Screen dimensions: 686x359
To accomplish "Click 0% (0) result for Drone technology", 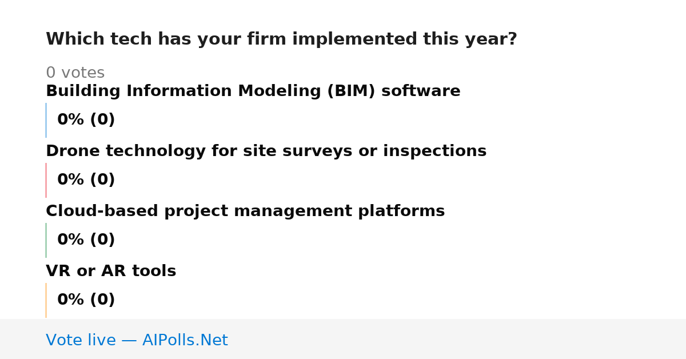I will pos(86,180).
